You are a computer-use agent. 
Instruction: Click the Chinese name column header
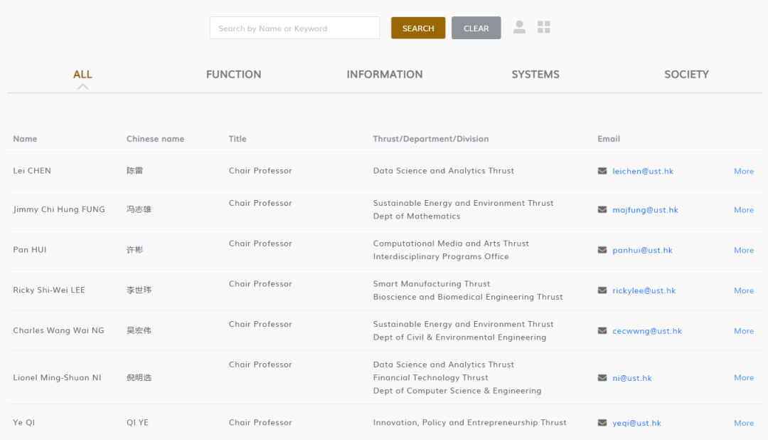tap(155, 138)
